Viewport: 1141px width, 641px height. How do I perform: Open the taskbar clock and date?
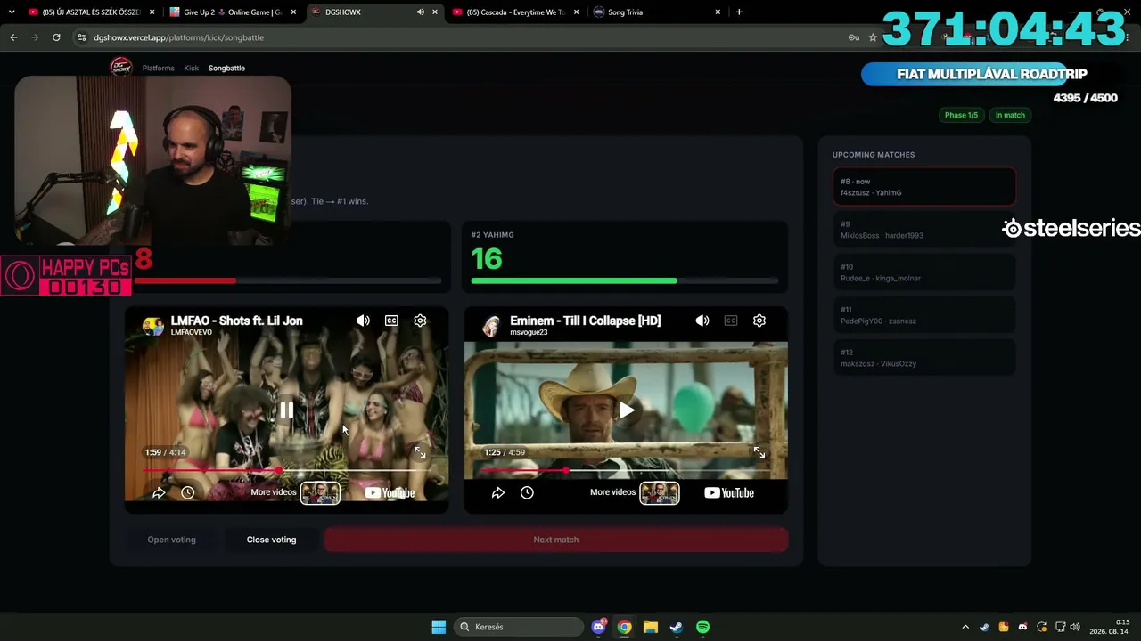[1110, 627]
